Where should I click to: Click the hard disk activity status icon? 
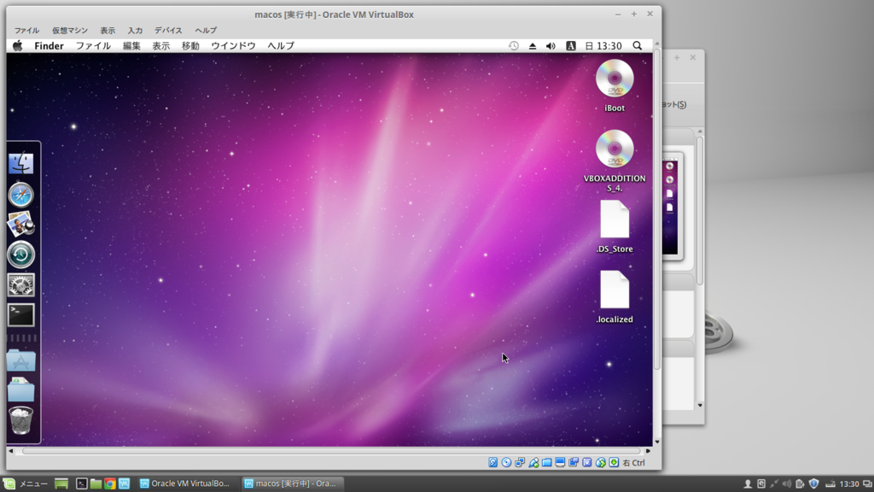pyautogui.click(x=492, y=462)
